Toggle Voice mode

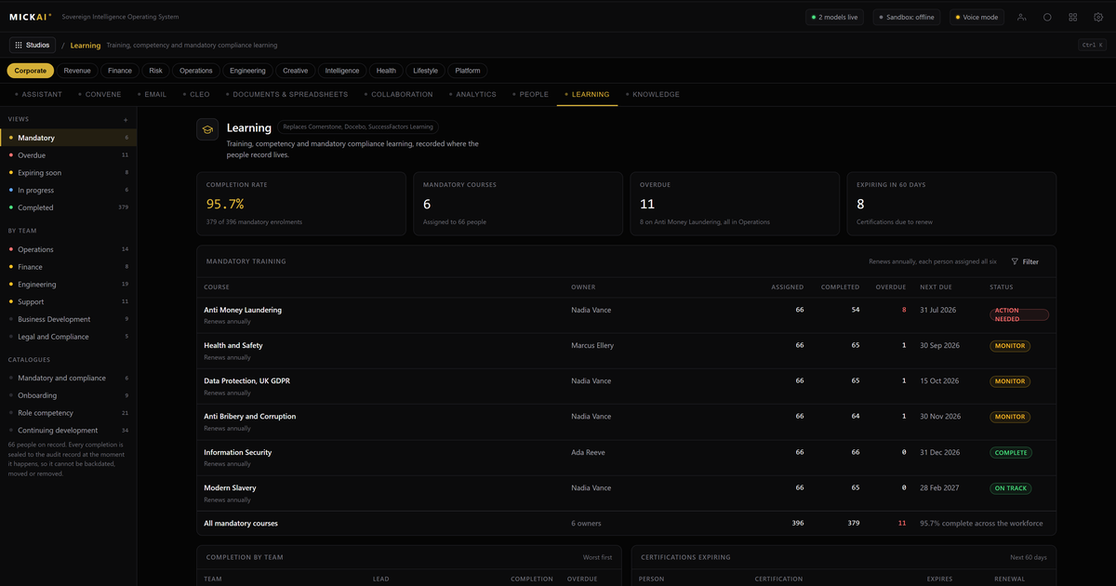coord(976,17)
